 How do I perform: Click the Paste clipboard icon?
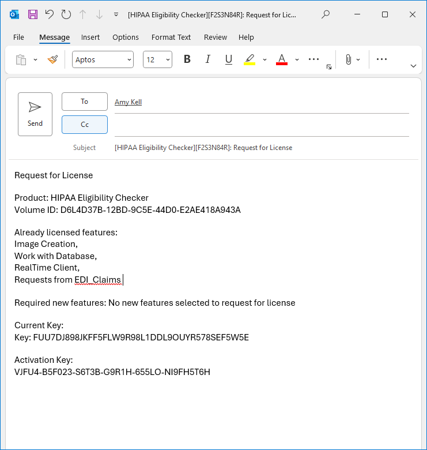tap(21, 59)
